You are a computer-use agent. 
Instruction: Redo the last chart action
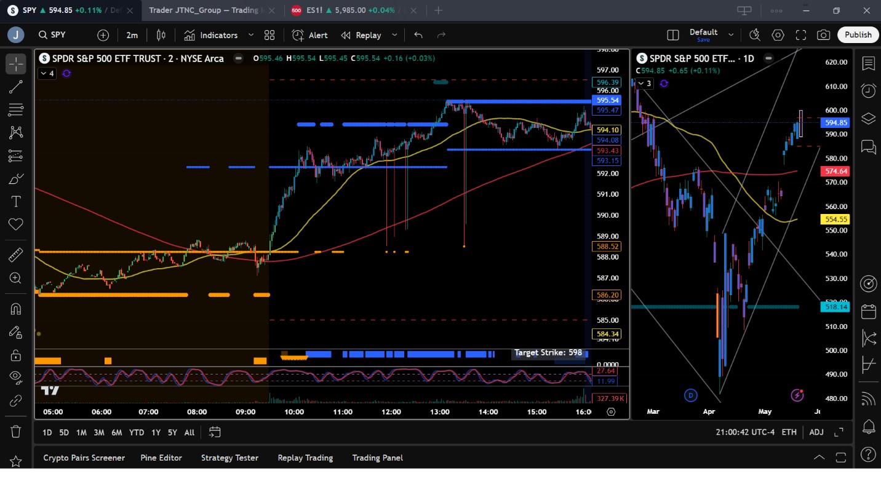[441, 35]
